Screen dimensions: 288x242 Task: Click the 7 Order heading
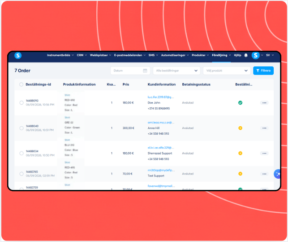point(22,70)
